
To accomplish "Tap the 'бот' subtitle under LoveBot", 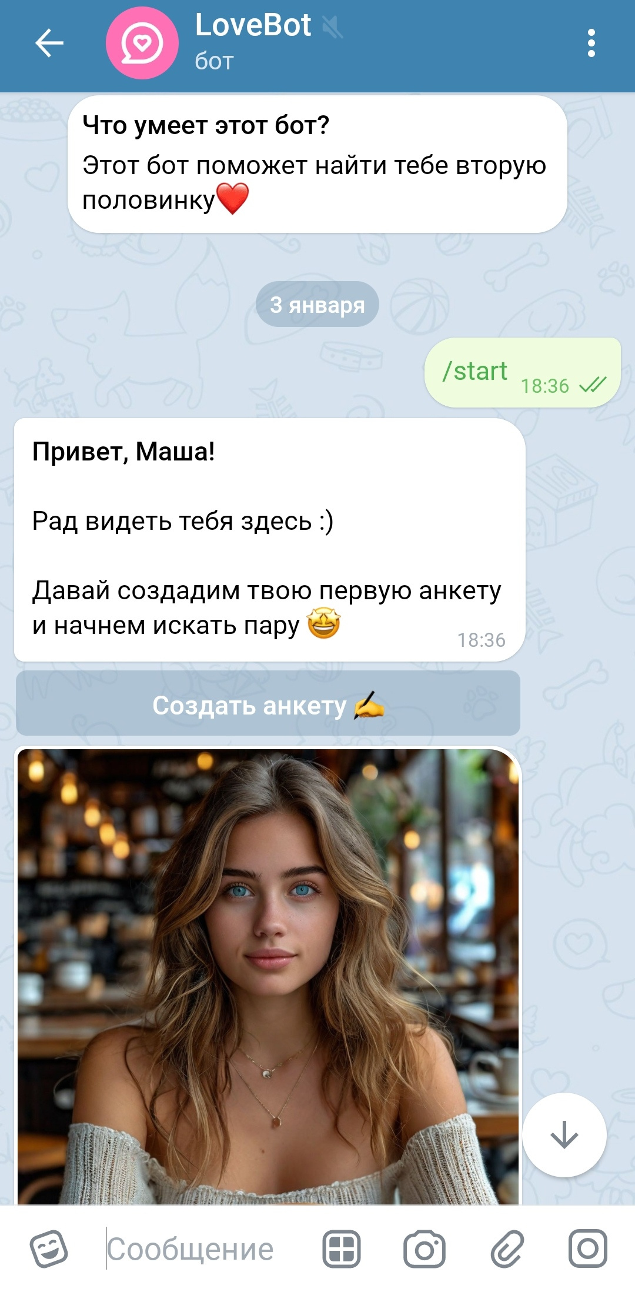I will click(214, 61).
